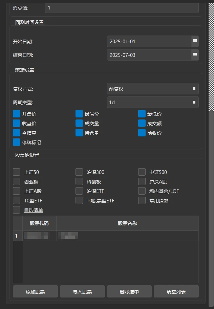Edit the 开始日期 field 2025-01-01
This screenshot has width=214, height=309.
click(149, 41)
